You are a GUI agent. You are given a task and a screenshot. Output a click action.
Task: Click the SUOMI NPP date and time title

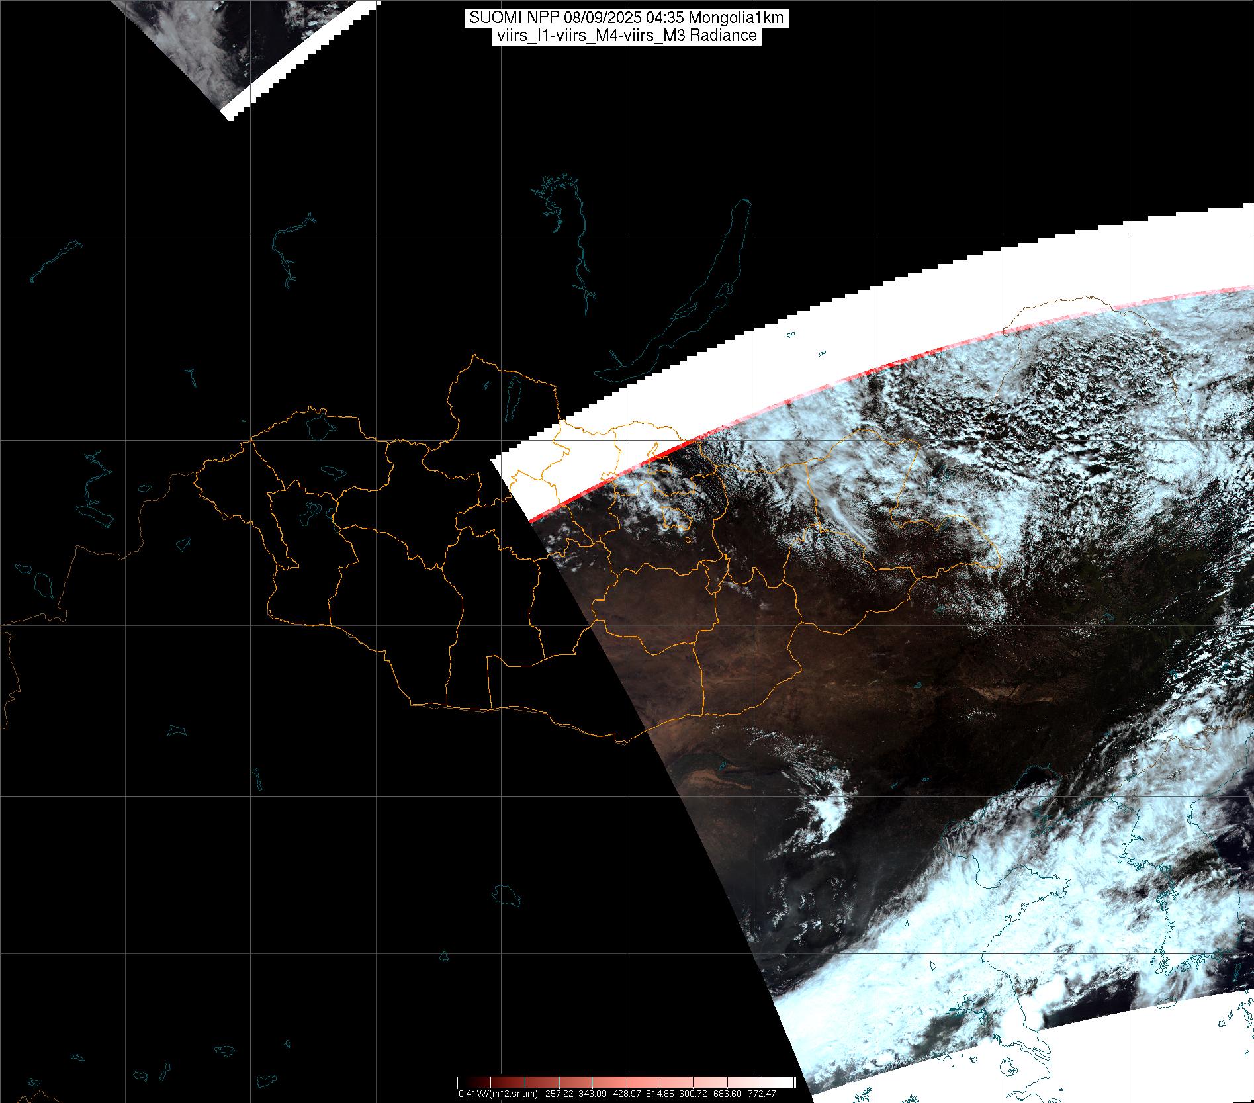(x=626, y=18)
